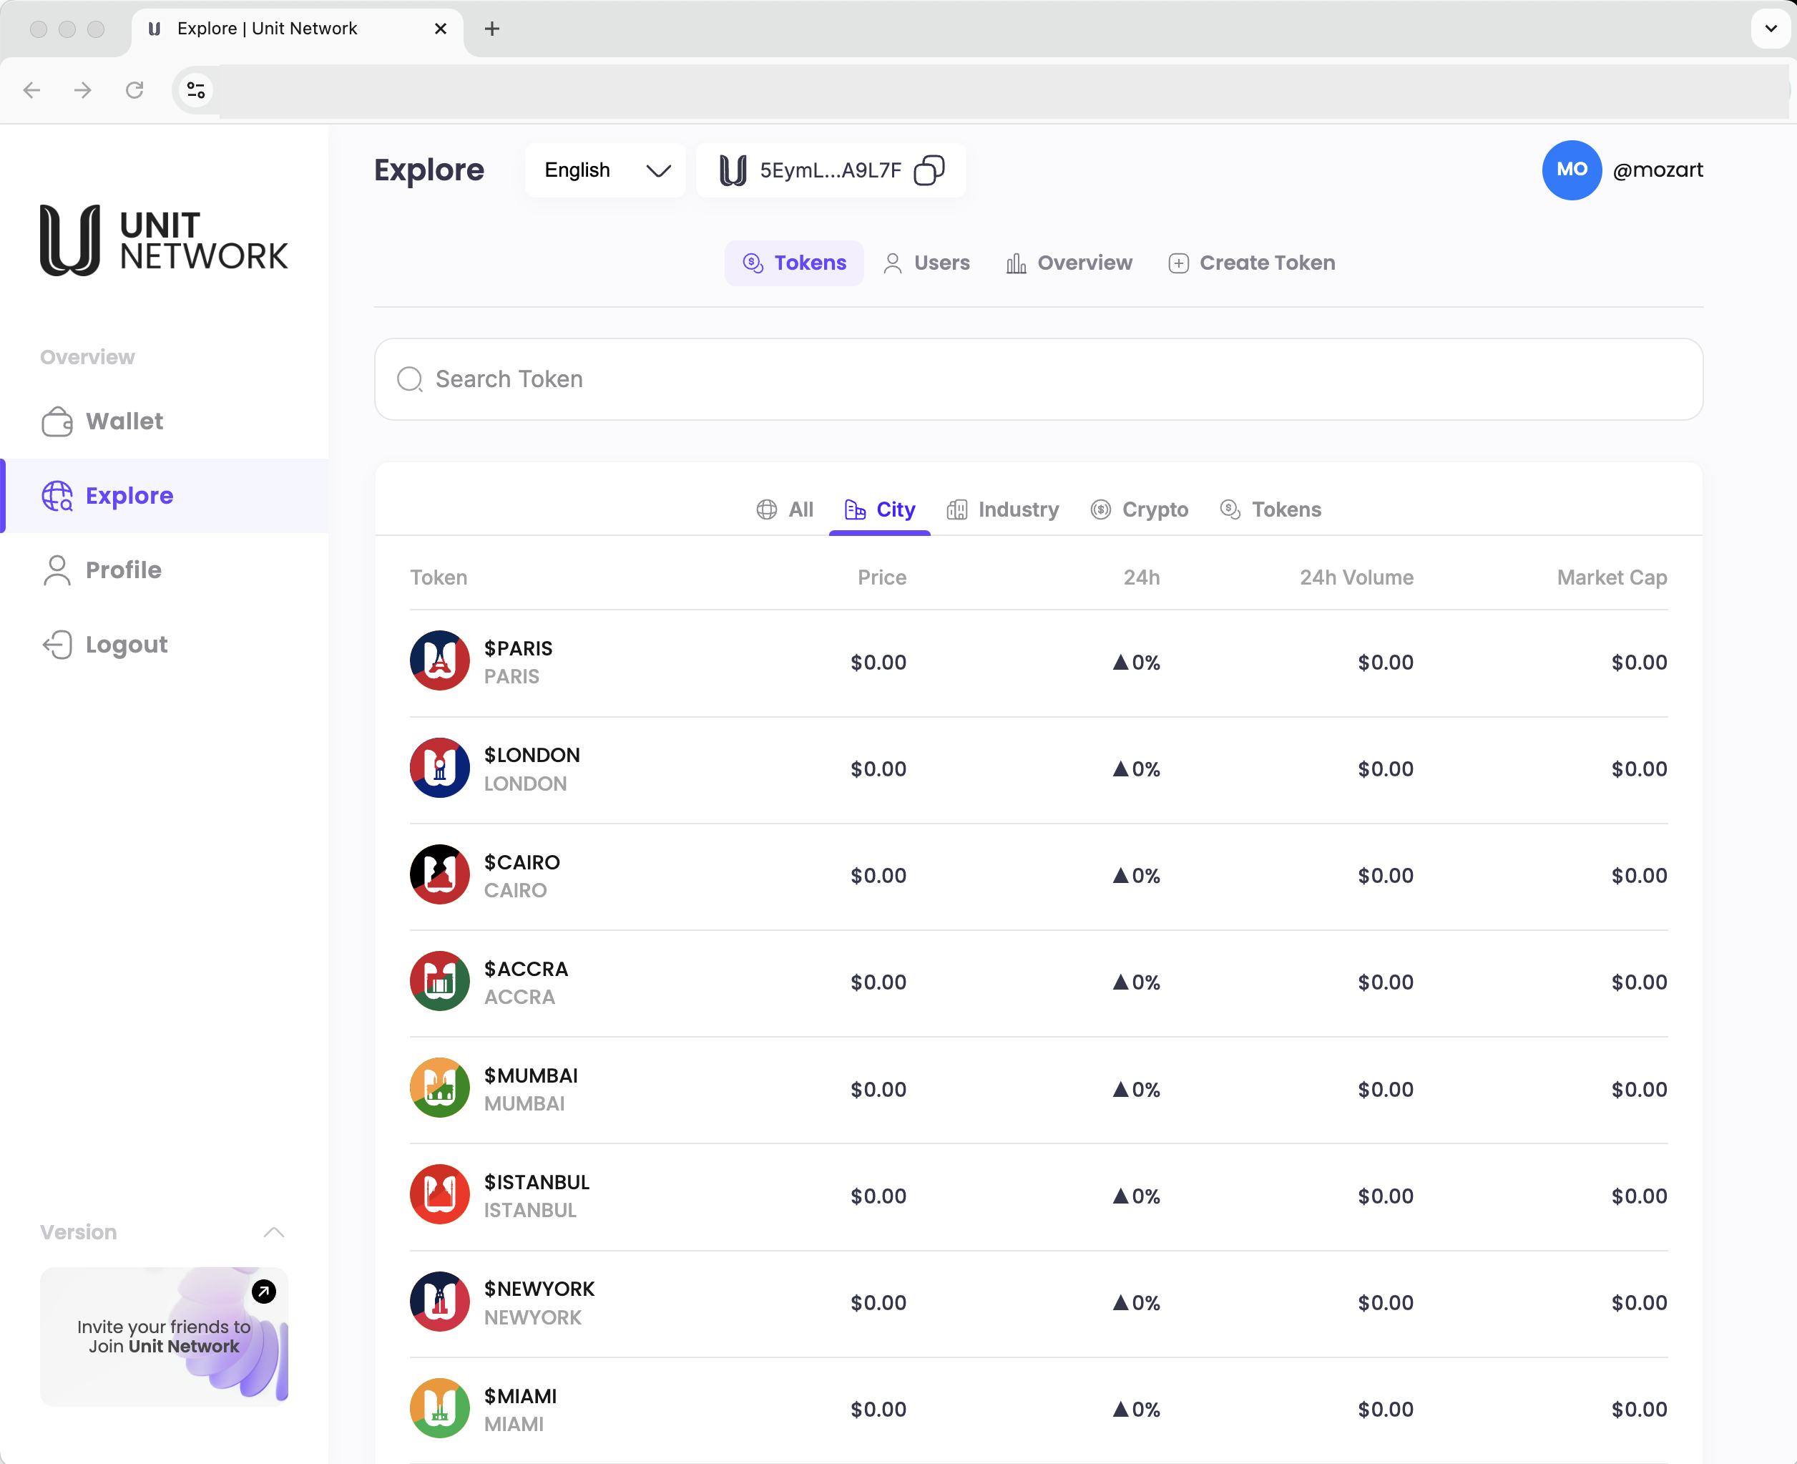Copy the wallet address with the copy icon
Viewport: 1797px width, 1464px height.
click(x=929, y=170)
